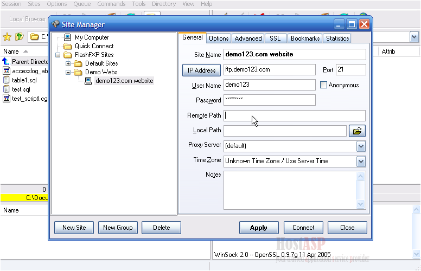
Task: Open the Time Zone dropdown
Action: 361,162
